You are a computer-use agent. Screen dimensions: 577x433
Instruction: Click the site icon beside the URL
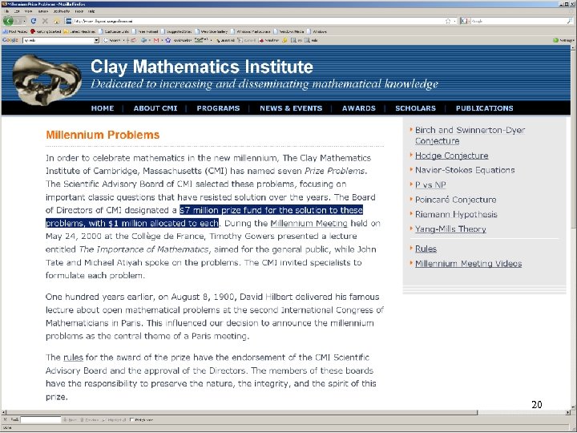tap(69, 21)
